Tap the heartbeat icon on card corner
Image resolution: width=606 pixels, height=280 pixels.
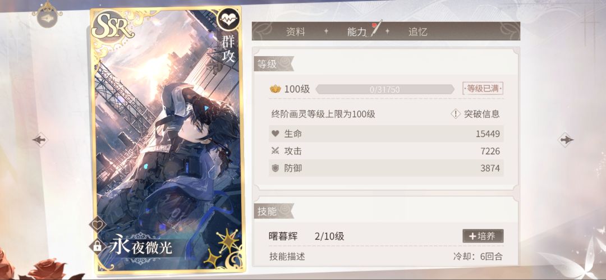click(x=228, y=19)
